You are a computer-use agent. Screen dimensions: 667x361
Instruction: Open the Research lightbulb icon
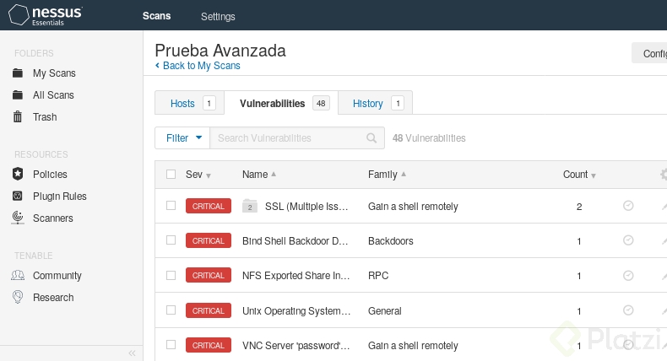click(17, 298)
